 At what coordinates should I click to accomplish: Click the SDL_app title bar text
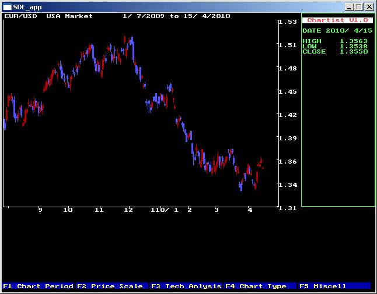(x=27, y=7)
